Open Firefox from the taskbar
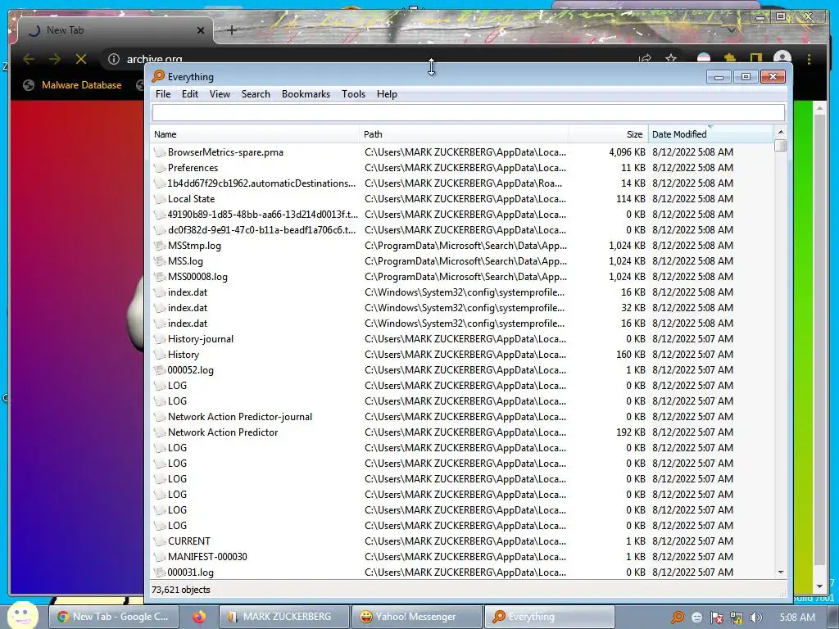Image resolution: width=839 pixels, height=629 pixels. pos(199,617)
